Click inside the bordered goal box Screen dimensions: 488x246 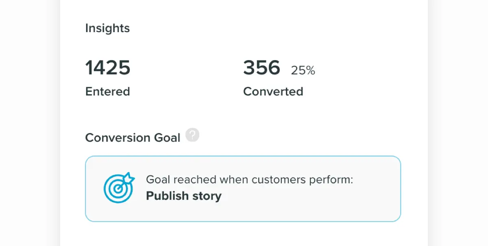point(243,188)
